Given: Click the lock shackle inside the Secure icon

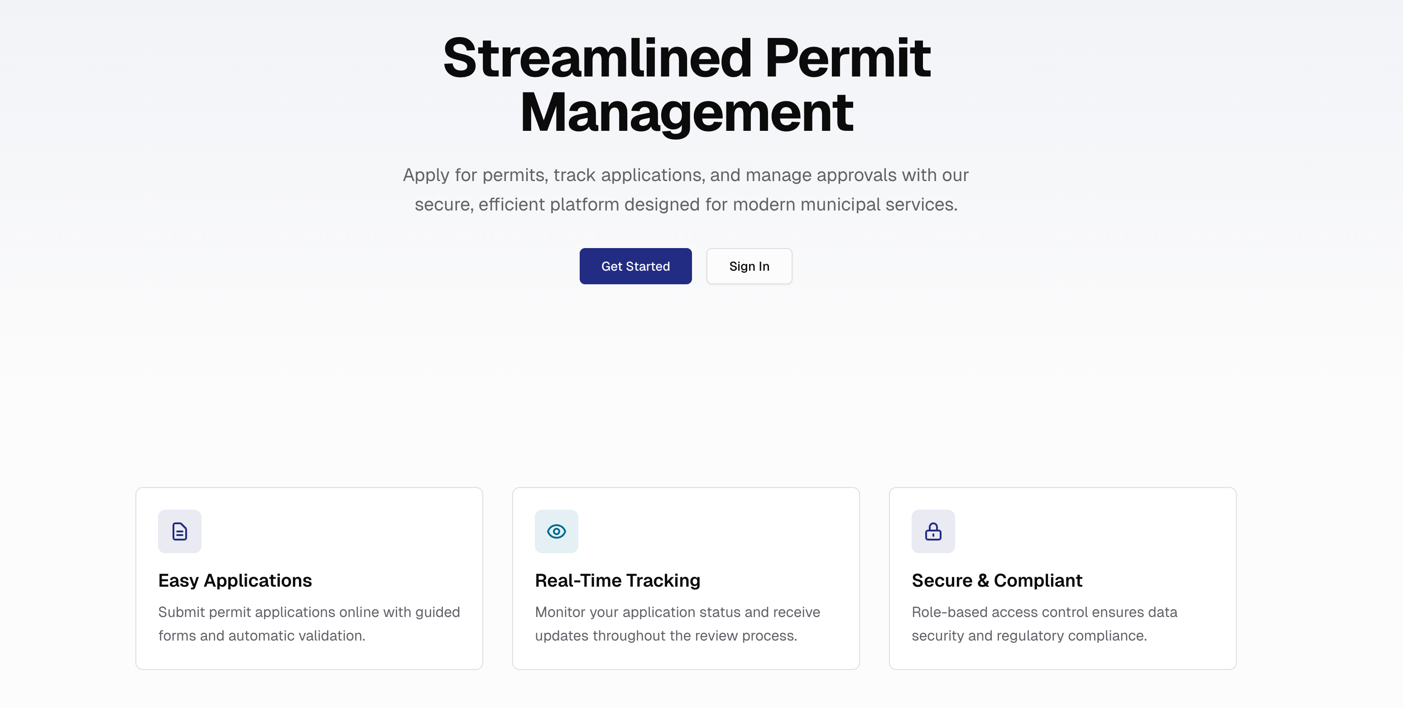Looking at the screenshot, I should pyautogui.click(x=933, y=526).
